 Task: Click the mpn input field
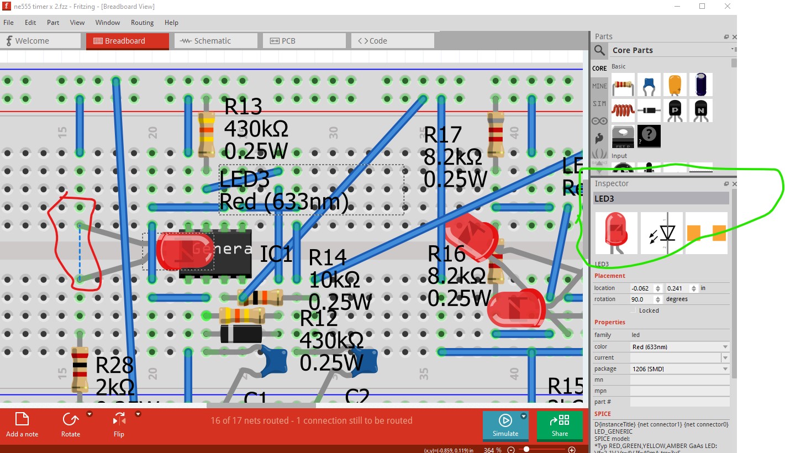point(679,391)
